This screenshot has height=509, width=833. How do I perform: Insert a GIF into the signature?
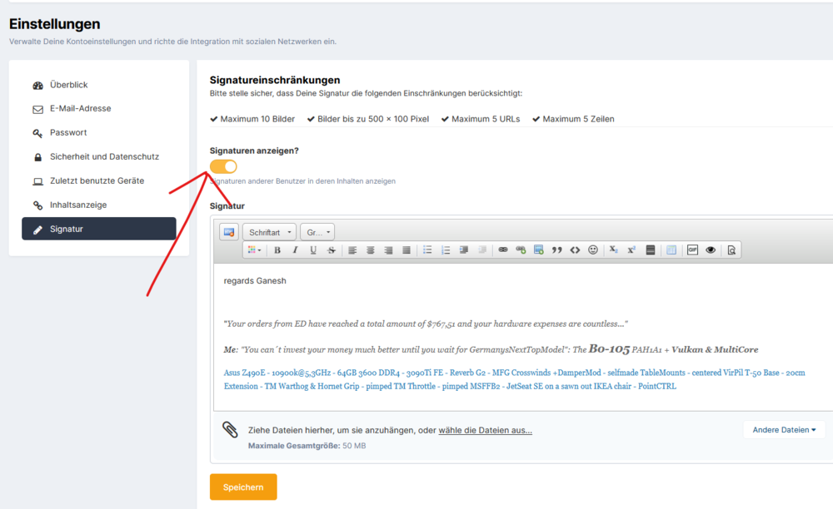692,250
